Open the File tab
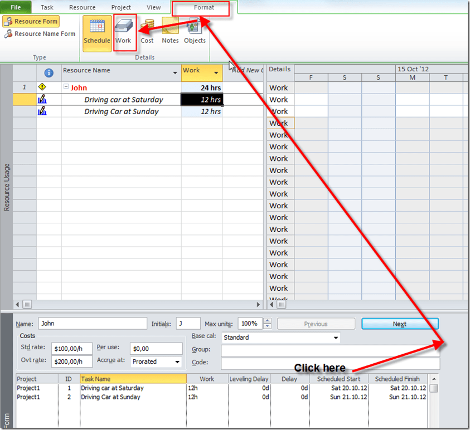470x430 pixels. tap(16, 7)
